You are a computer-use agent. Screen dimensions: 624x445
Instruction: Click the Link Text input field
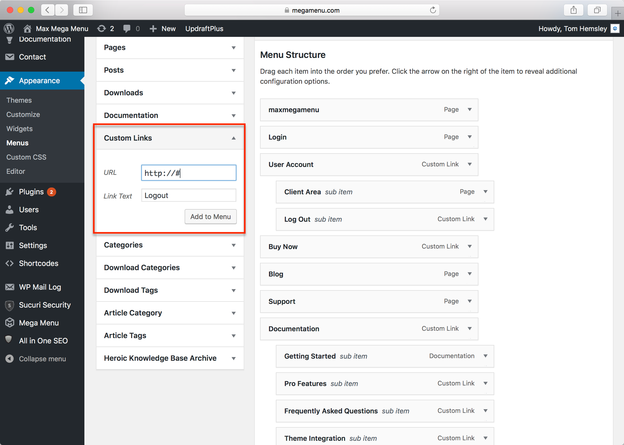(x=189, y=195)
